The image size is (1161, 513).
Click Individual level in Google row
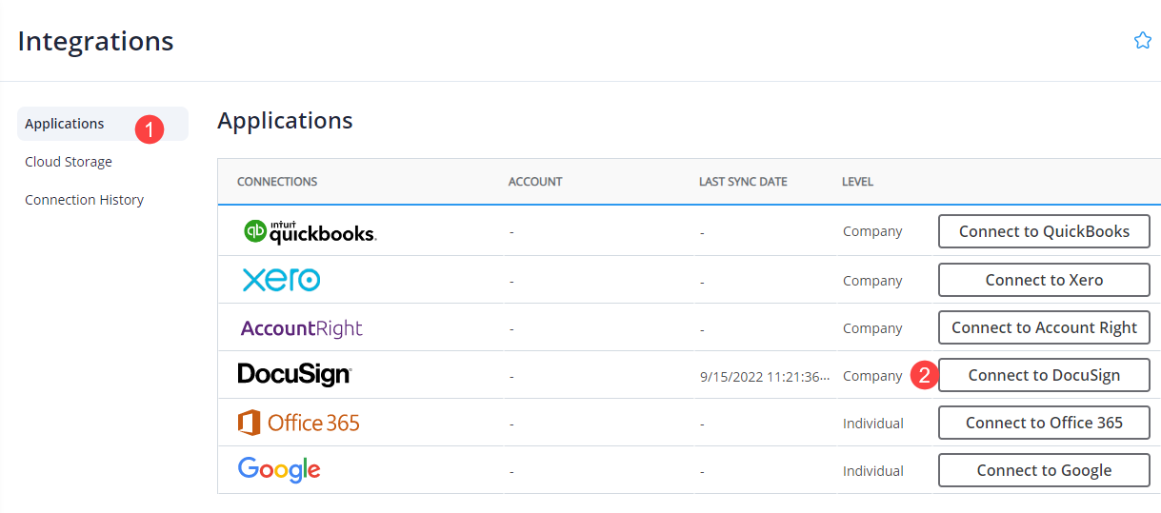873,471
